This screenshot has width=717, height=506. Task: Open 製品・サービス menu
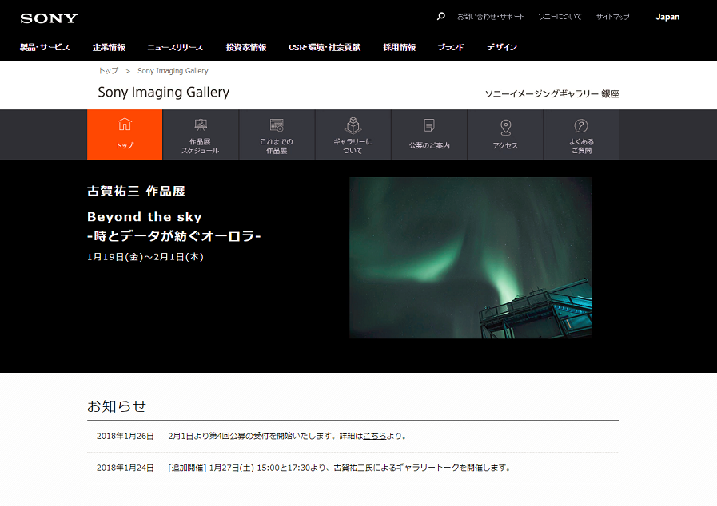(x=45, y=47)
